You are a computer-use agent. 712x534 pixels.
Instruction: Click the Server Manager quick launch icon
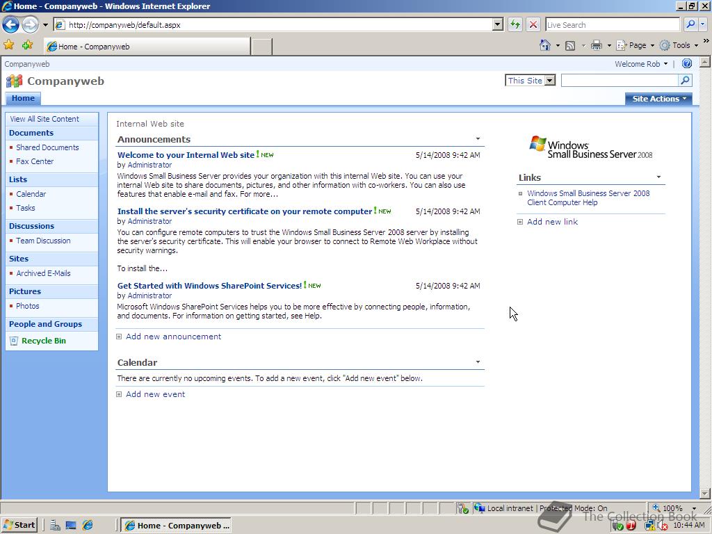pos(55,526)
